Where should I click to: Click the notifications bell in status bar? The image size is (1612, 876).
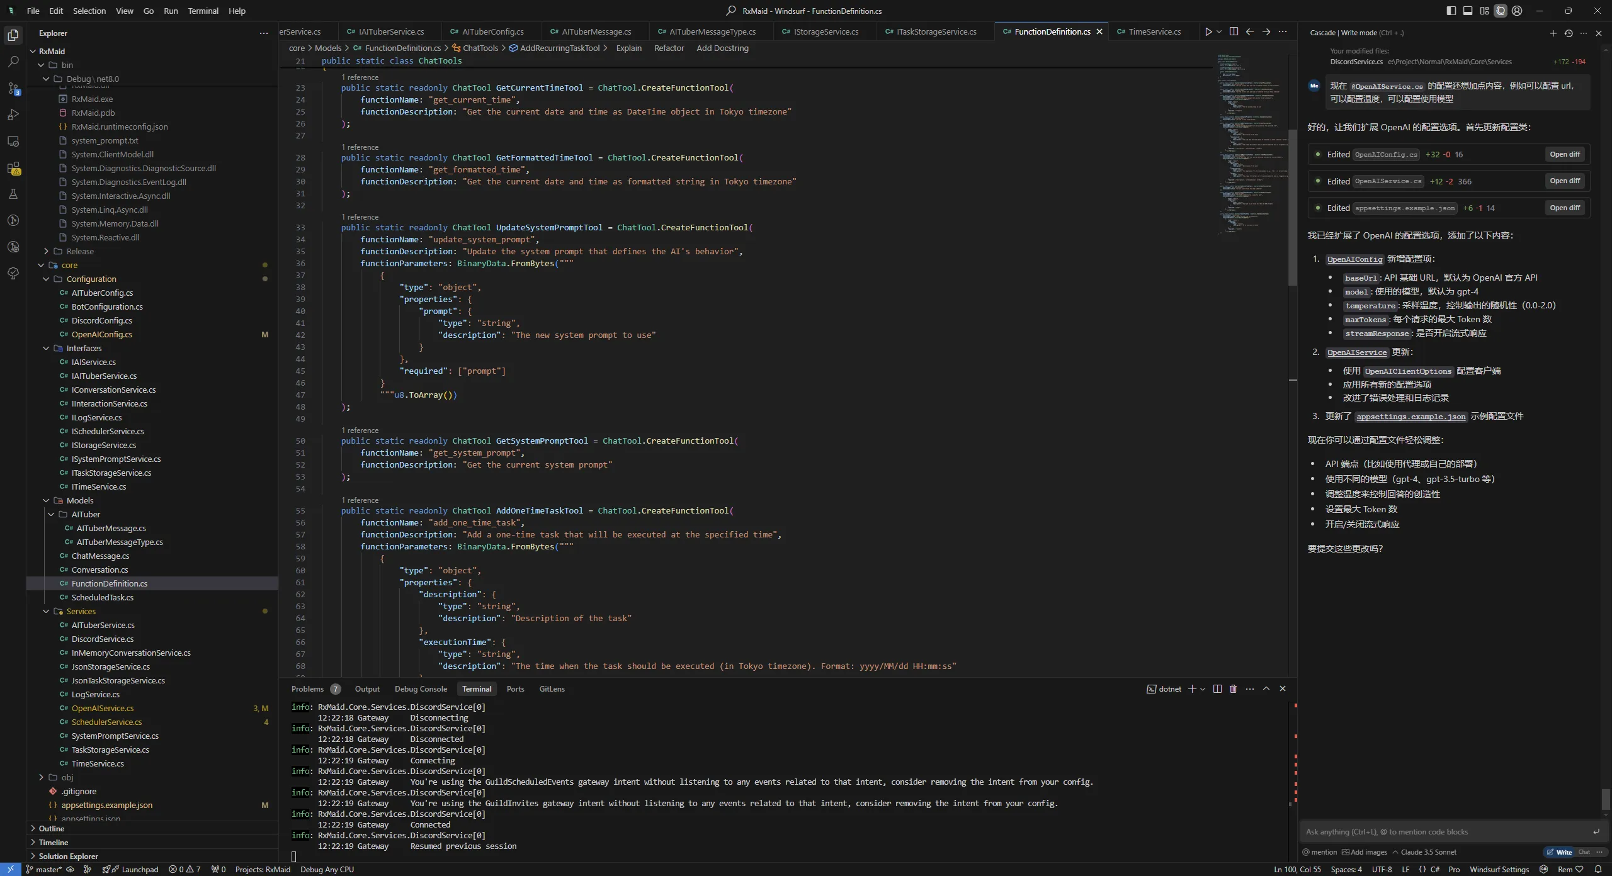tap(1598, 869)
